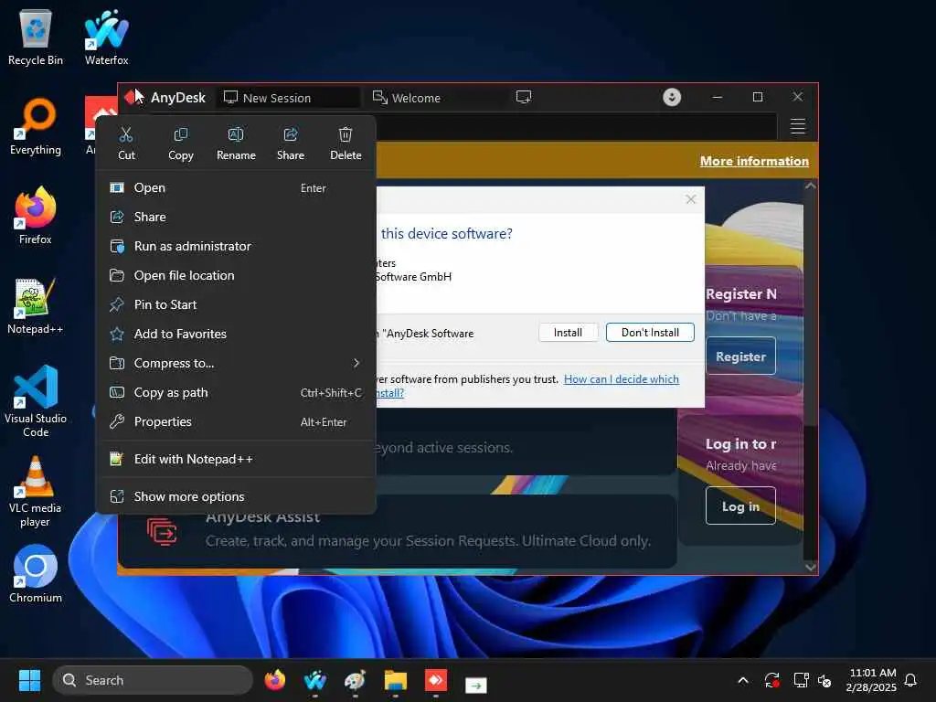This screenshot has width=936, height=702.
Task: Click the AnyDesk scrollbar down arrow
Action: (810, 567)
